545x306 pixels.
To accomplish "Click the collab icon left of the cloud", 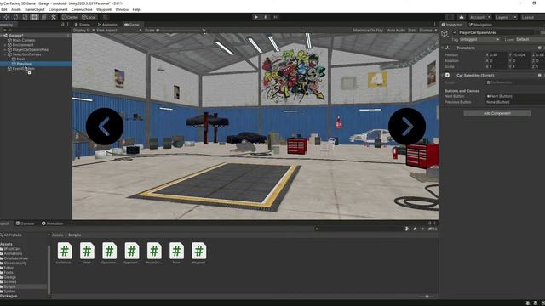I will (x=450, y=17).
